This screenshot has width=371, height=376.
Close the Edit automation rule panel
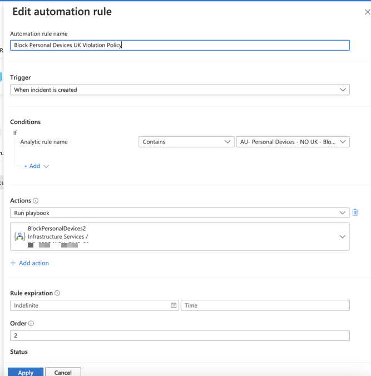(367, 12)
